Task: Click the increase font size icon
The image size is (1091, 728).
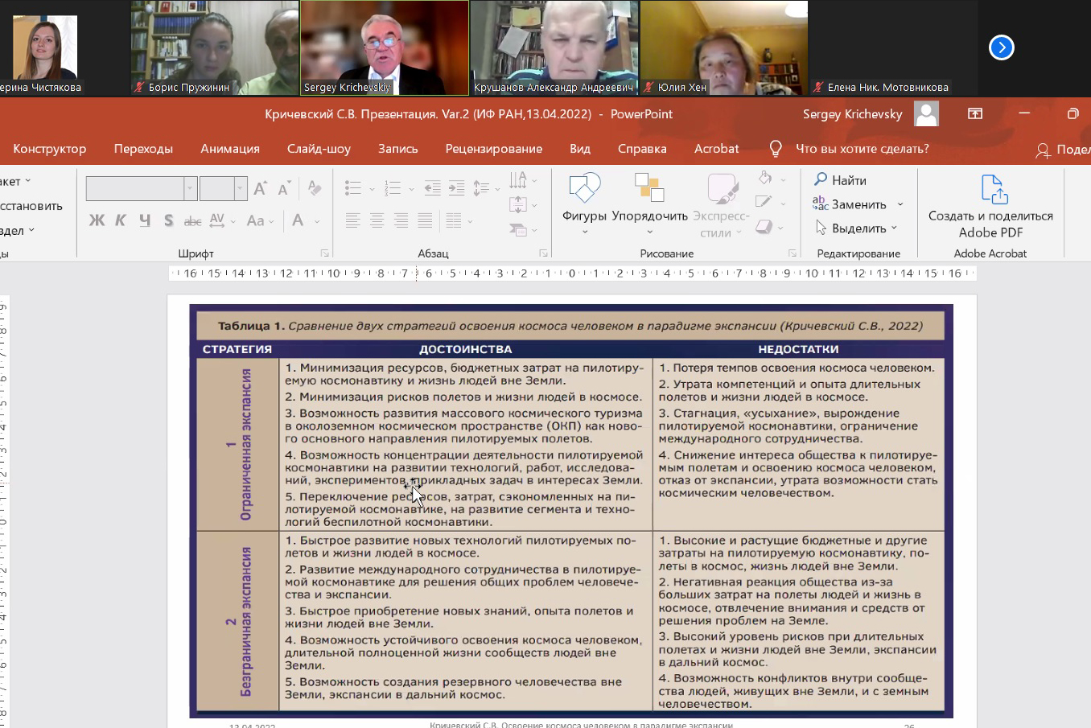Action: coord(260,188)
